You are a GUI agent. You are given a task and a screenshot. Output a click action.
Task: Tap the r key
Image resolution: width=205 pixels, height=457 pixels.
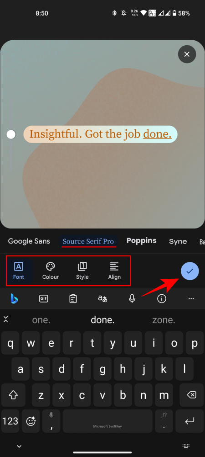72,343
